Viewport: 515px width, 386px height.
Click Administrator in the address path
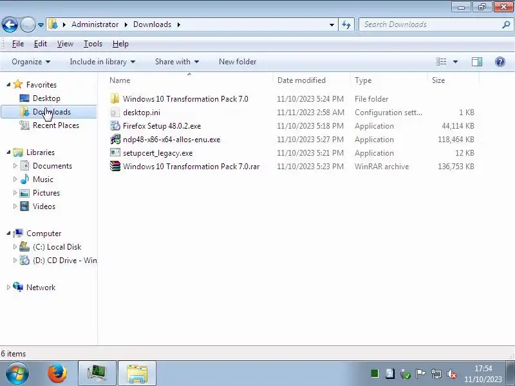pyautogui.click(x=95, y=24)
